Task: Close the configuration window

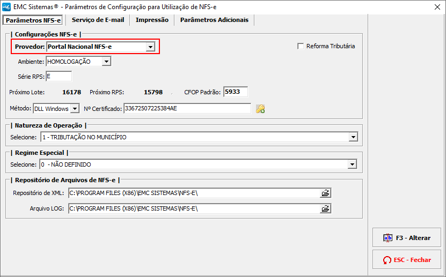Action: (437, 7)
